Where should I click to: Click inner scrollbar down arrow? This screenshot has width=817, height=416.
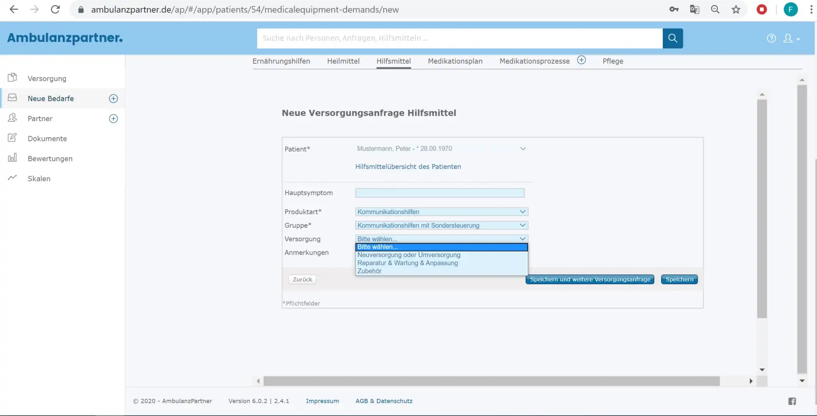762,370
